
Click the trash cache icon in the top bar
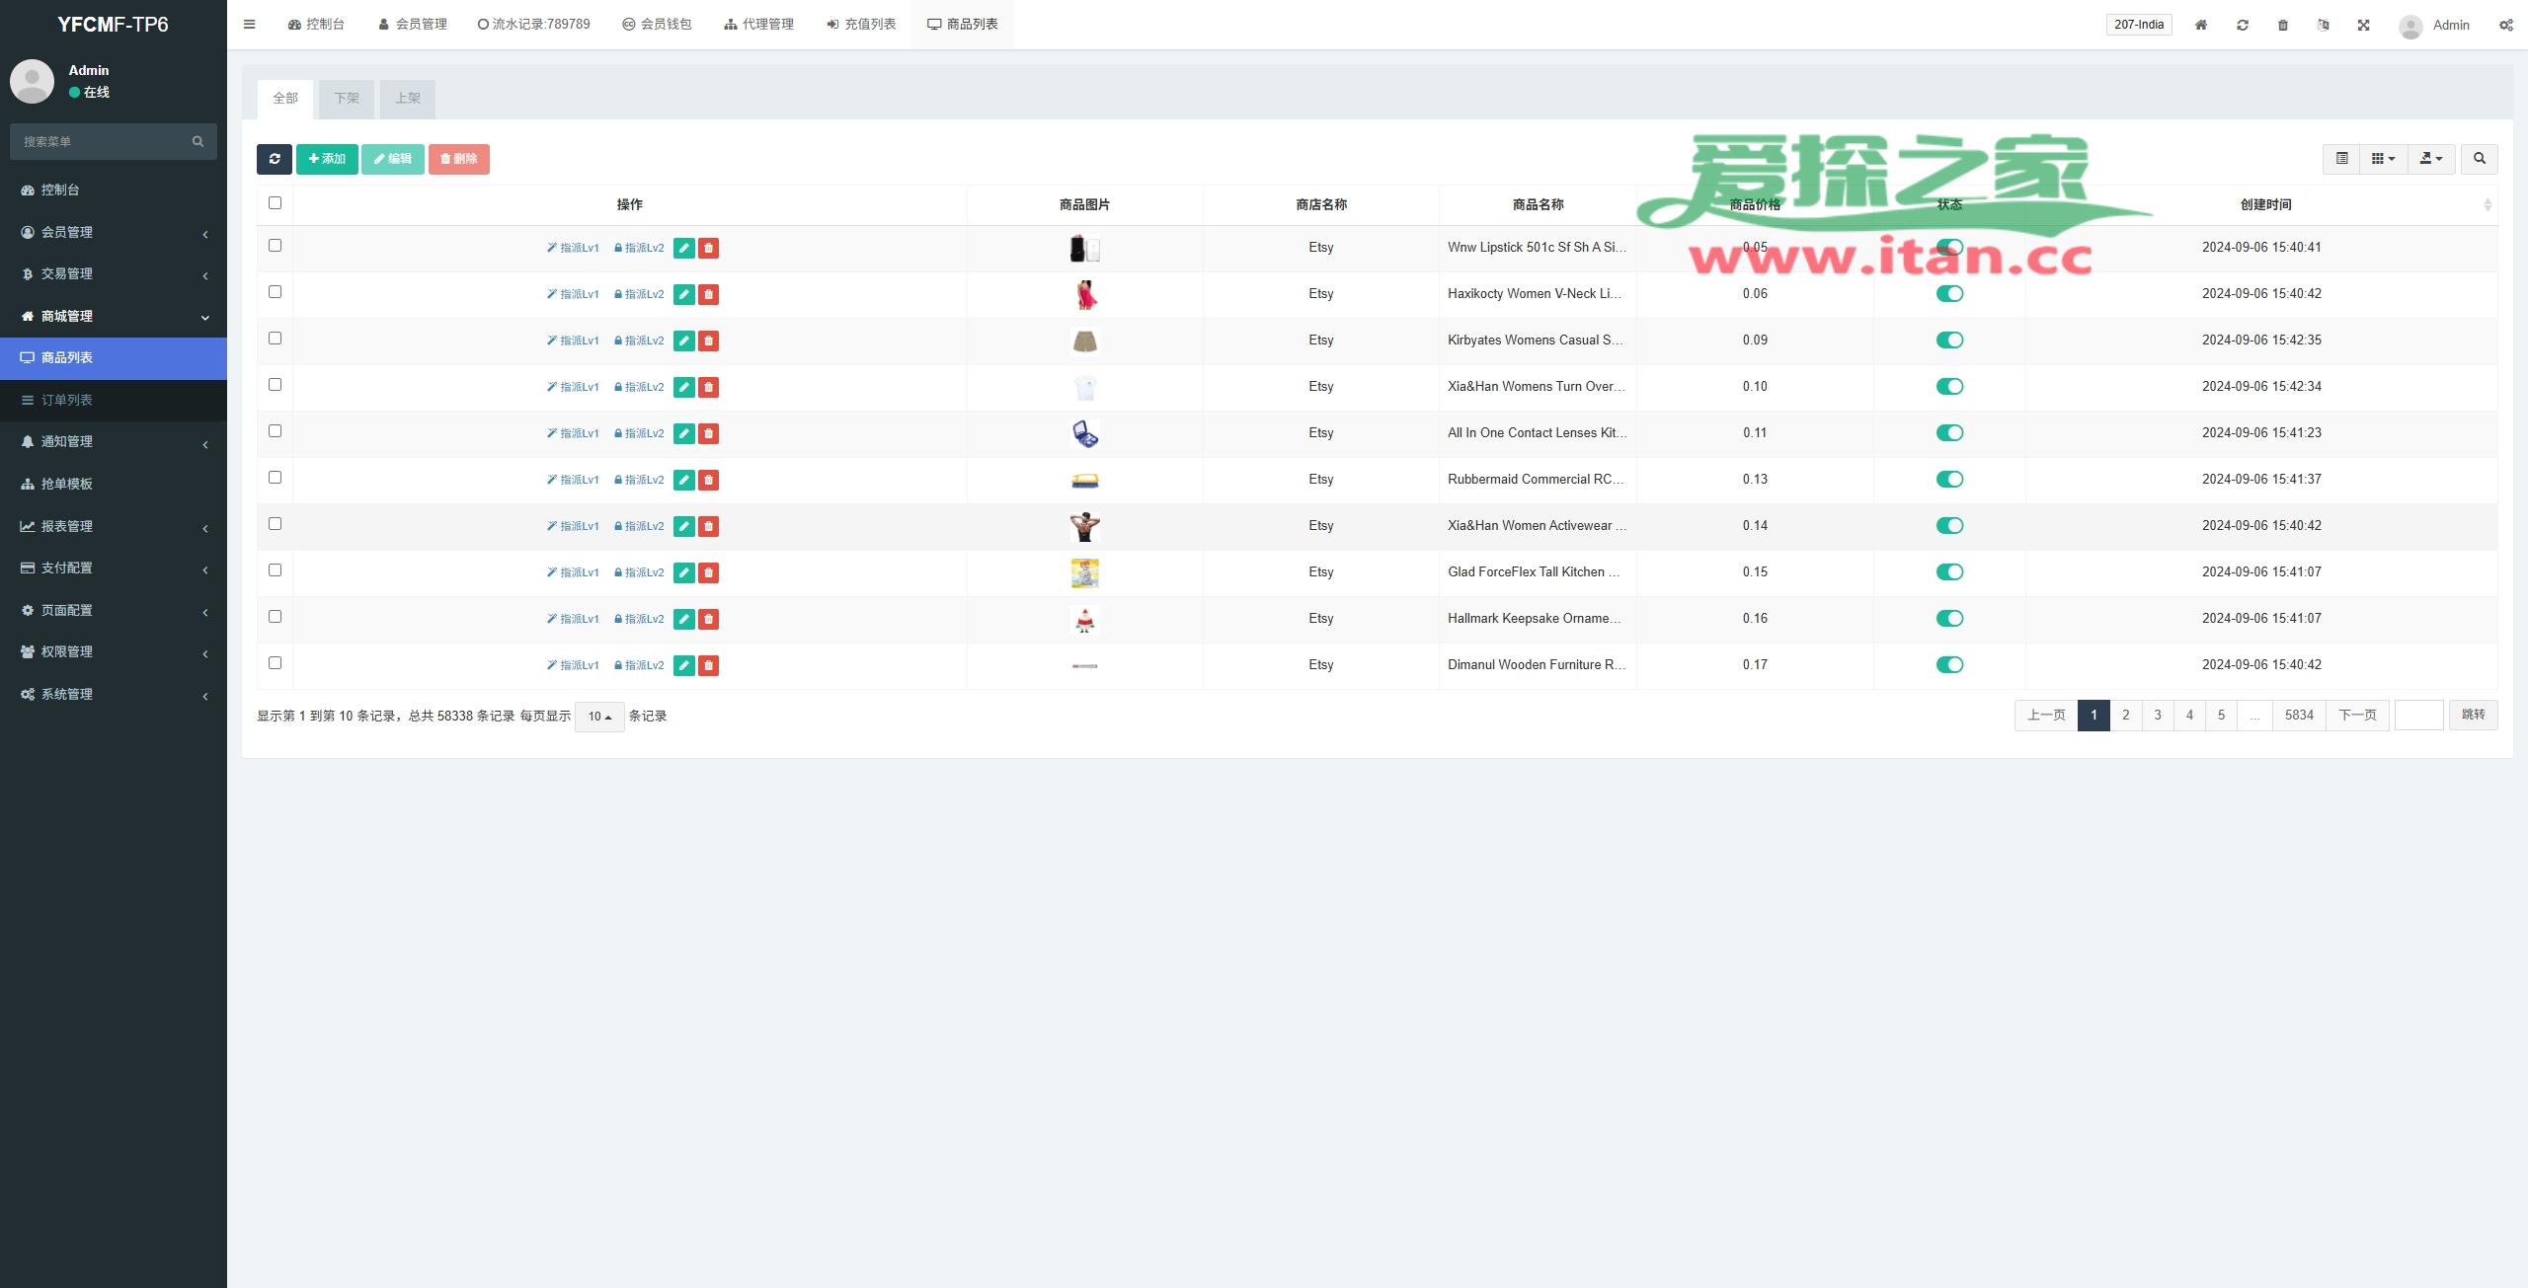[x=2282, y=25]
